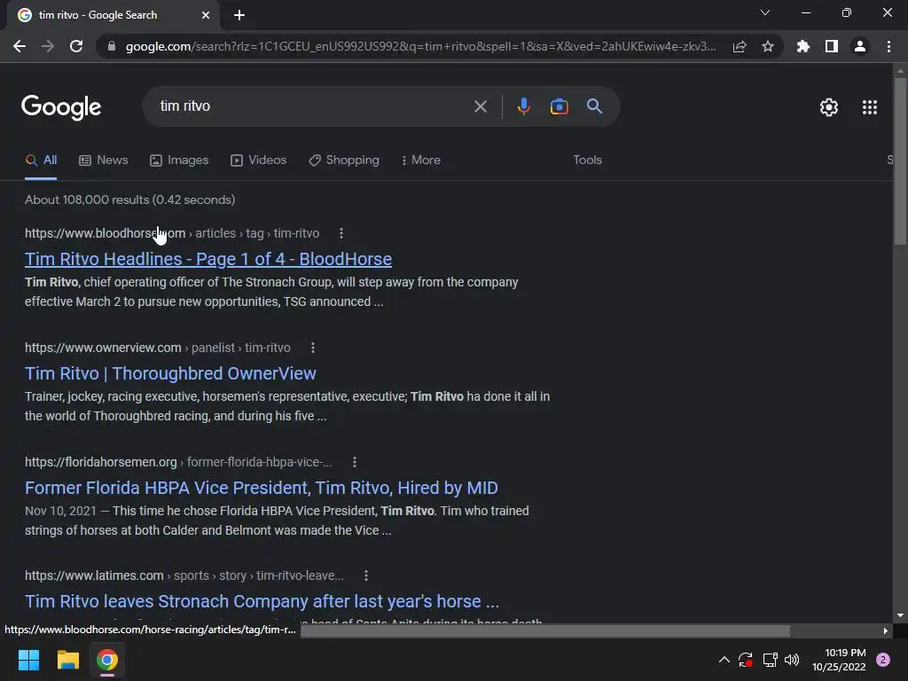Toggle the Chrome side panel
The width and height of the screenshot is (908, 681).
(832, 46)
